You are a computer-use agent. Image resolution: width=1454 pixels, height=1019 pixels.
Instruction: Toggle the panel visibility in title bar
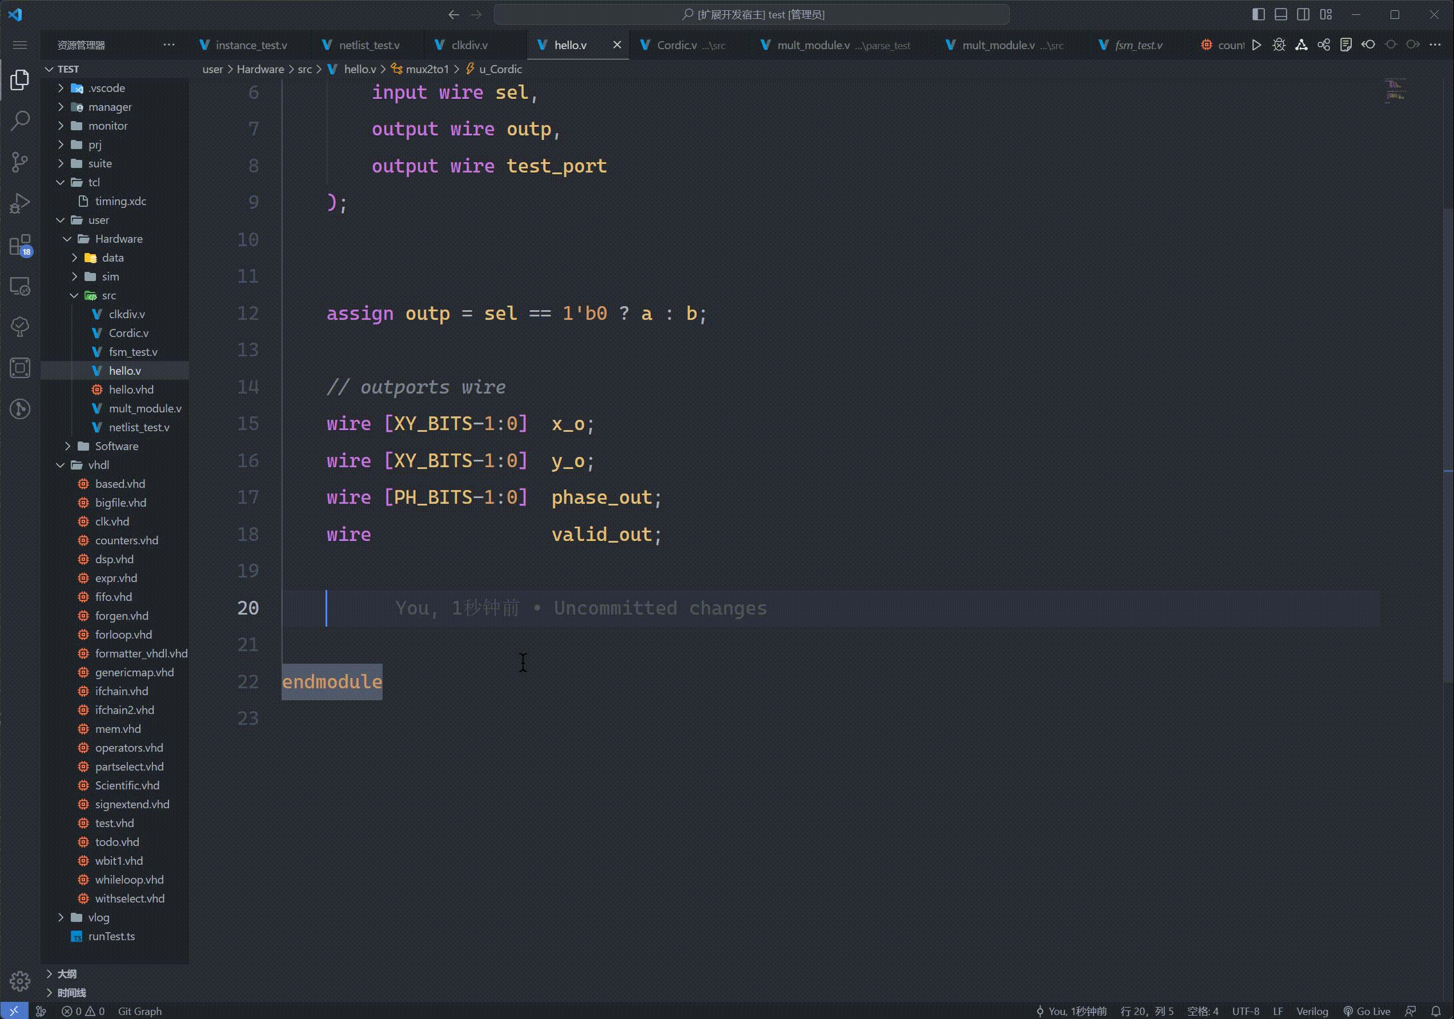[1280, 14]
